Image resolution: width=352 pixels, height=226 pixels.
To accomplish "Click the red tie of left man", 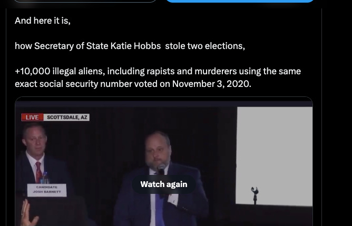I will pyautogui.click(x=38, y=172).
